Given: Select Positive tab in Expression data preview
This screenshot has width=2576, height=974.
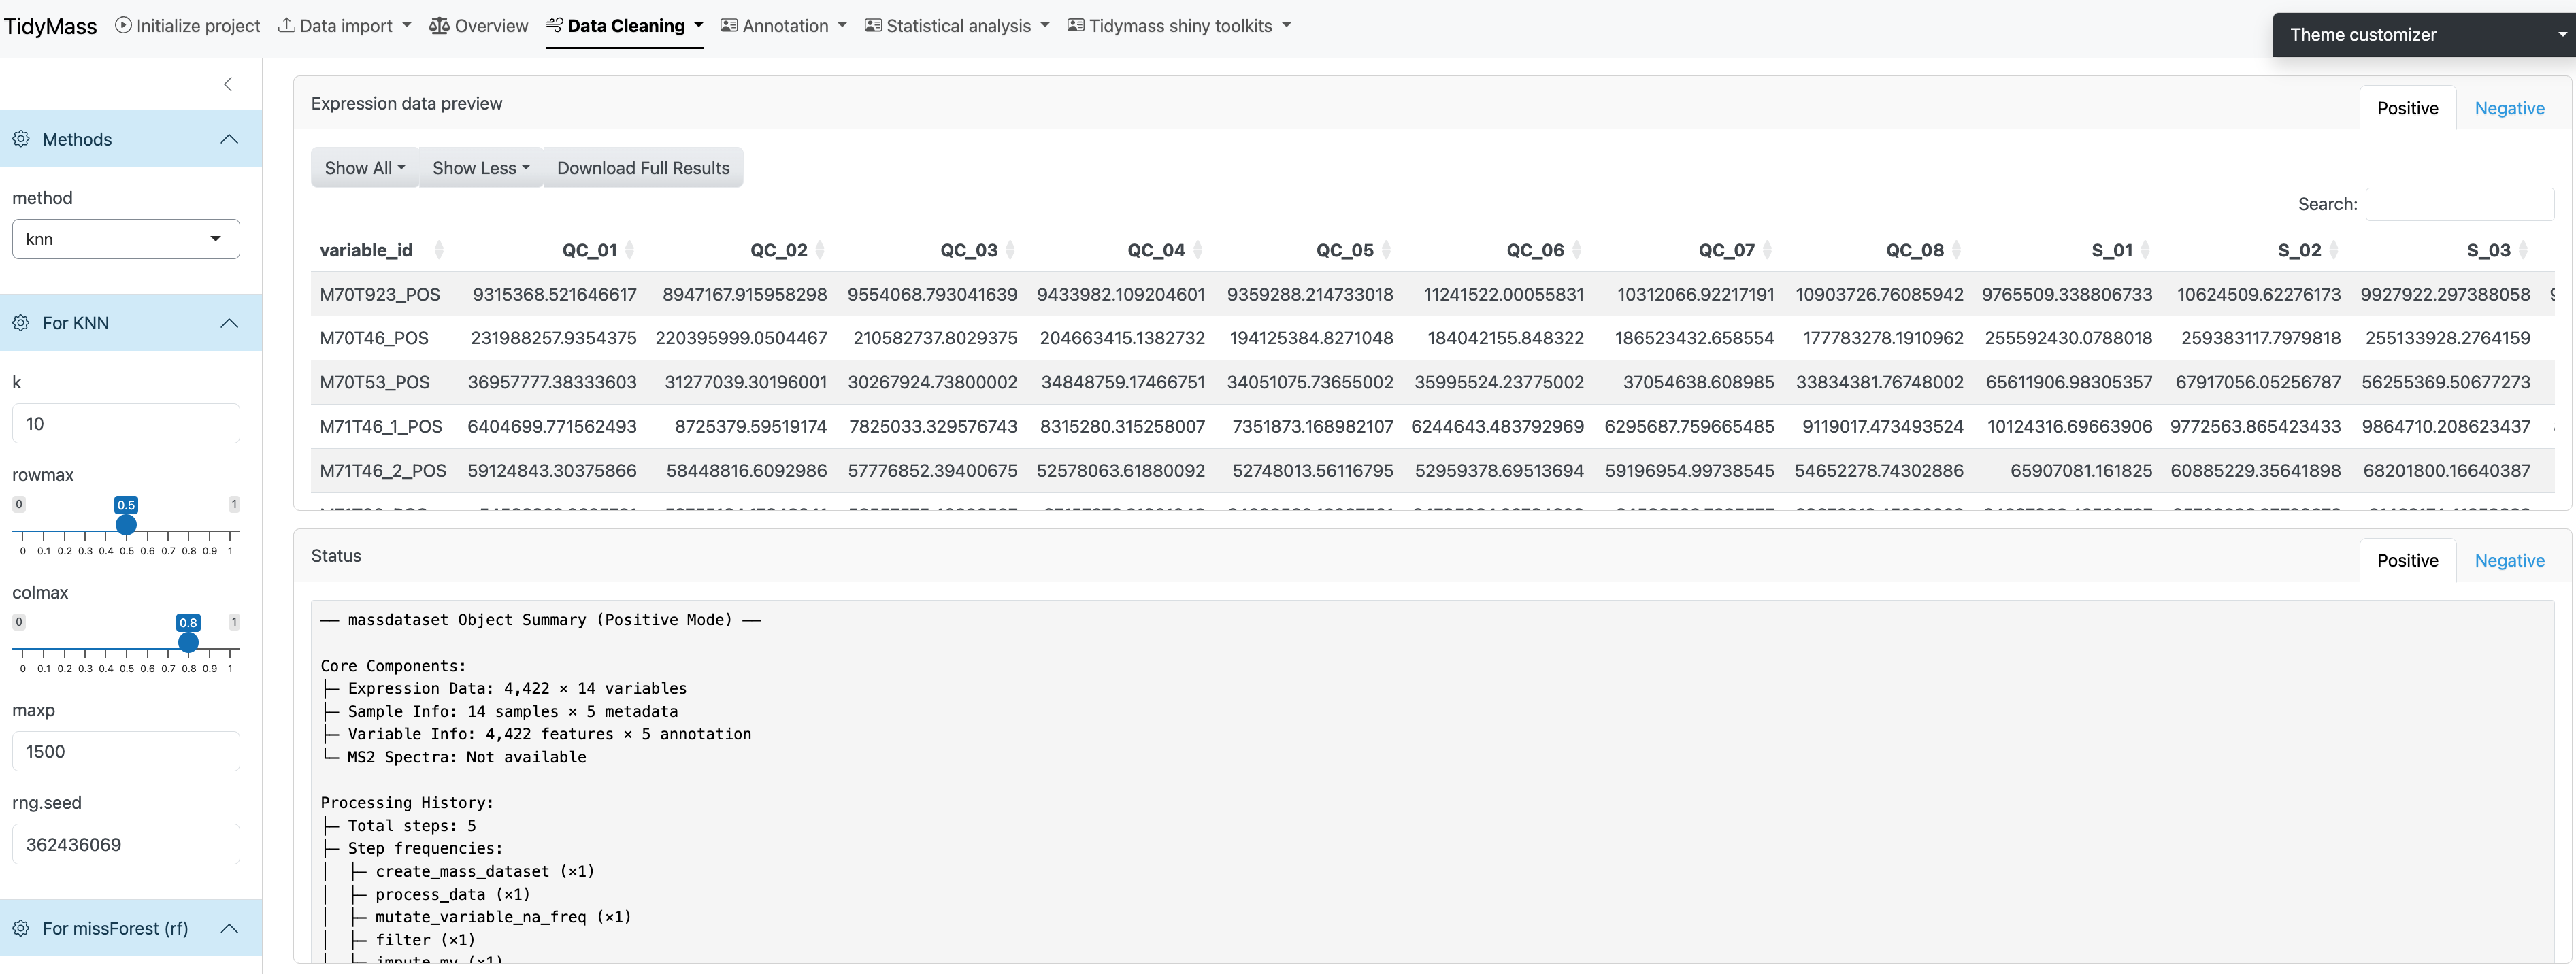Looking at the screenshot, I should click(2407, 108).
